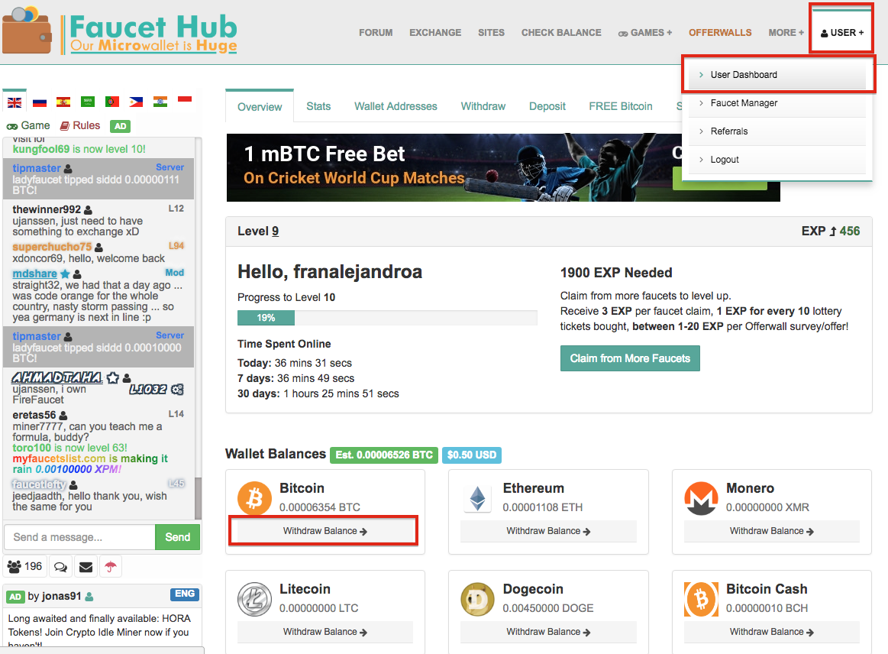
Task: Withdraw Balance for Dogecoin
Action: 548,632
